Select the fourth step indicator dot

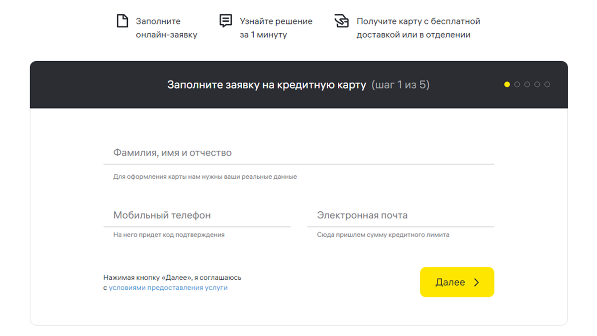[x=537, y=85]
